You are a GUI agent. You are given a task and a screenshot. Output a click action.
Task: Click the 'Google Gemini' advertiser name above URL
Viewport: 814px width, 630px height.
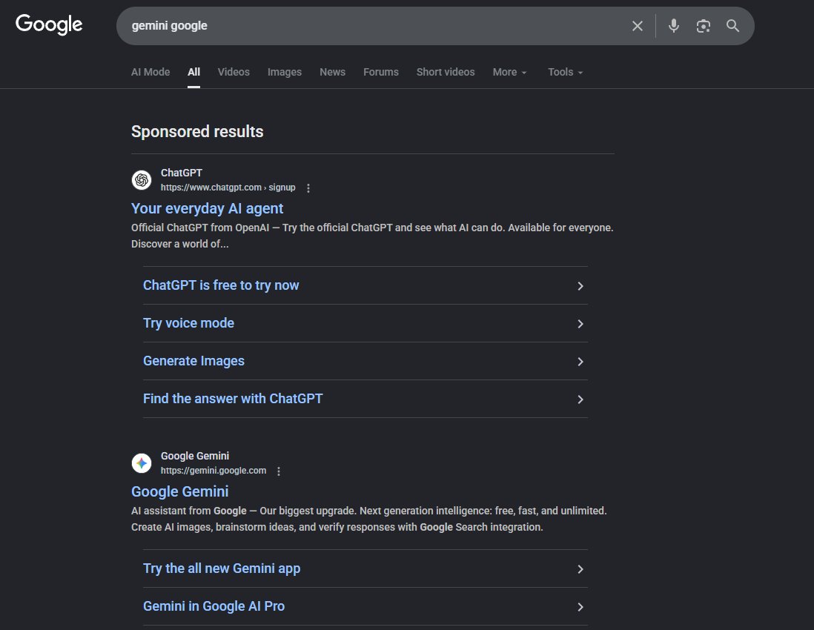pos(195,456)
